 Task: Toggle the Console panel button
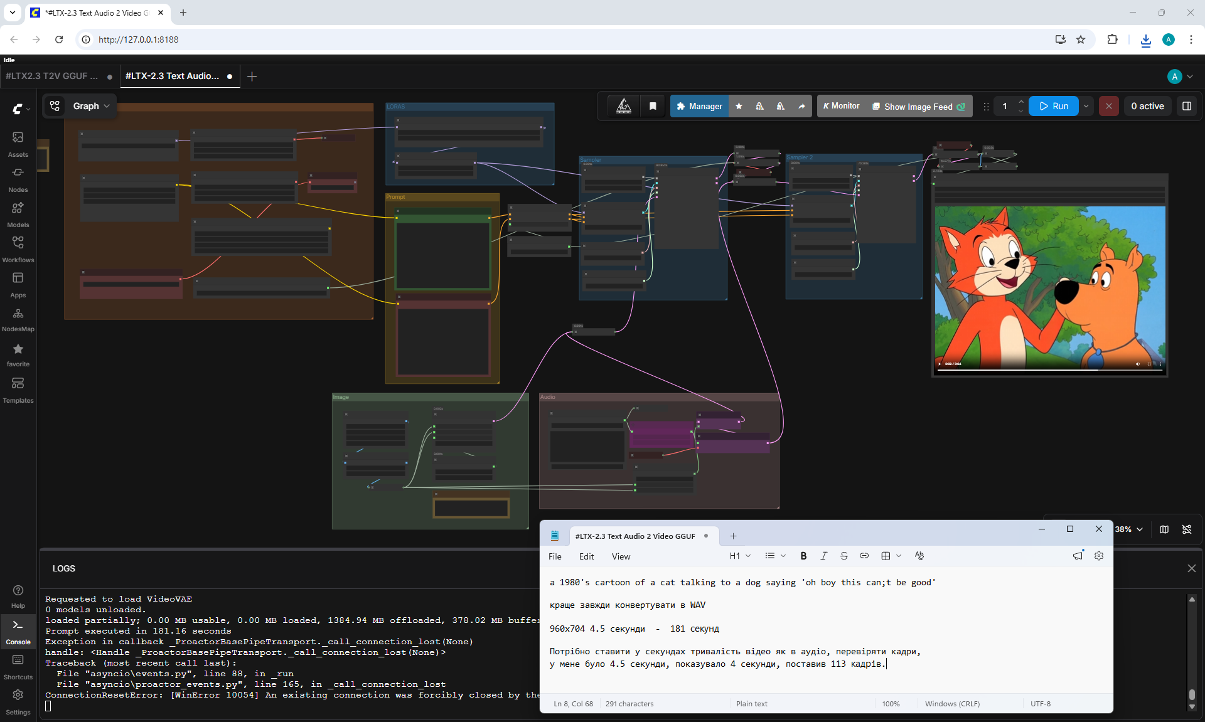tap(18, 632)
